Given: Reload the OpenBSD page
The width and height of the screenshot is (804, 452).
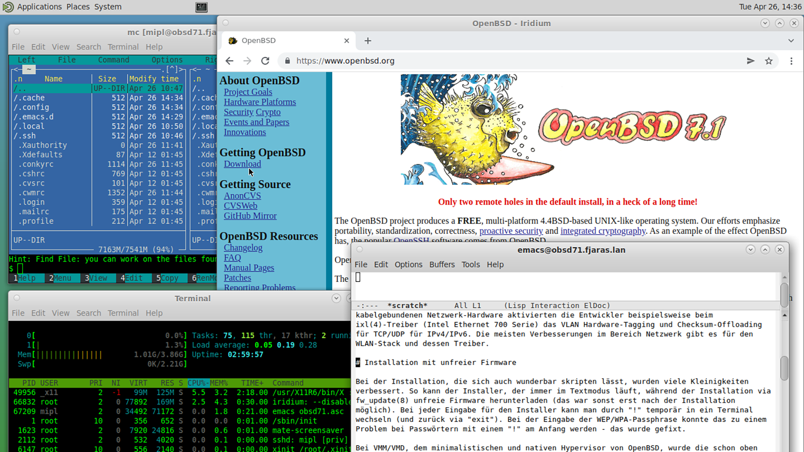Looking at the screenshot, I should pos(265,61).
